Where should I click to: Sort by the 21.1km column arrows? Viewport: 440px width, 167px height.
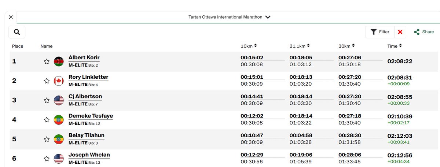pos(309,46)
